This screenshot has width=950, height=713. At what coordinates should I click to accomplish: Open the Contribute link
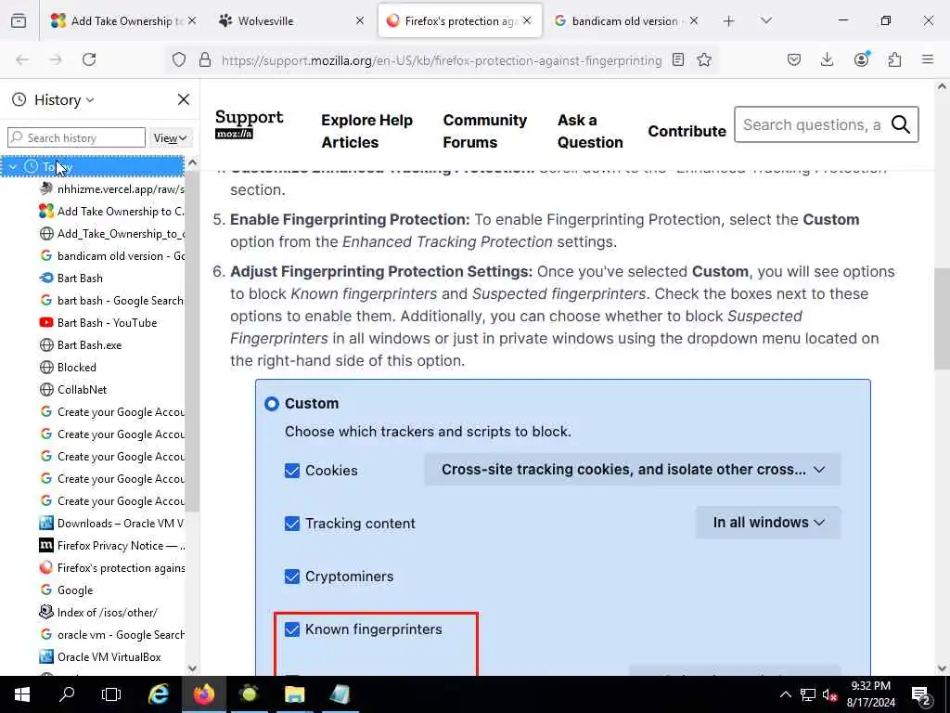coord(687,132)
